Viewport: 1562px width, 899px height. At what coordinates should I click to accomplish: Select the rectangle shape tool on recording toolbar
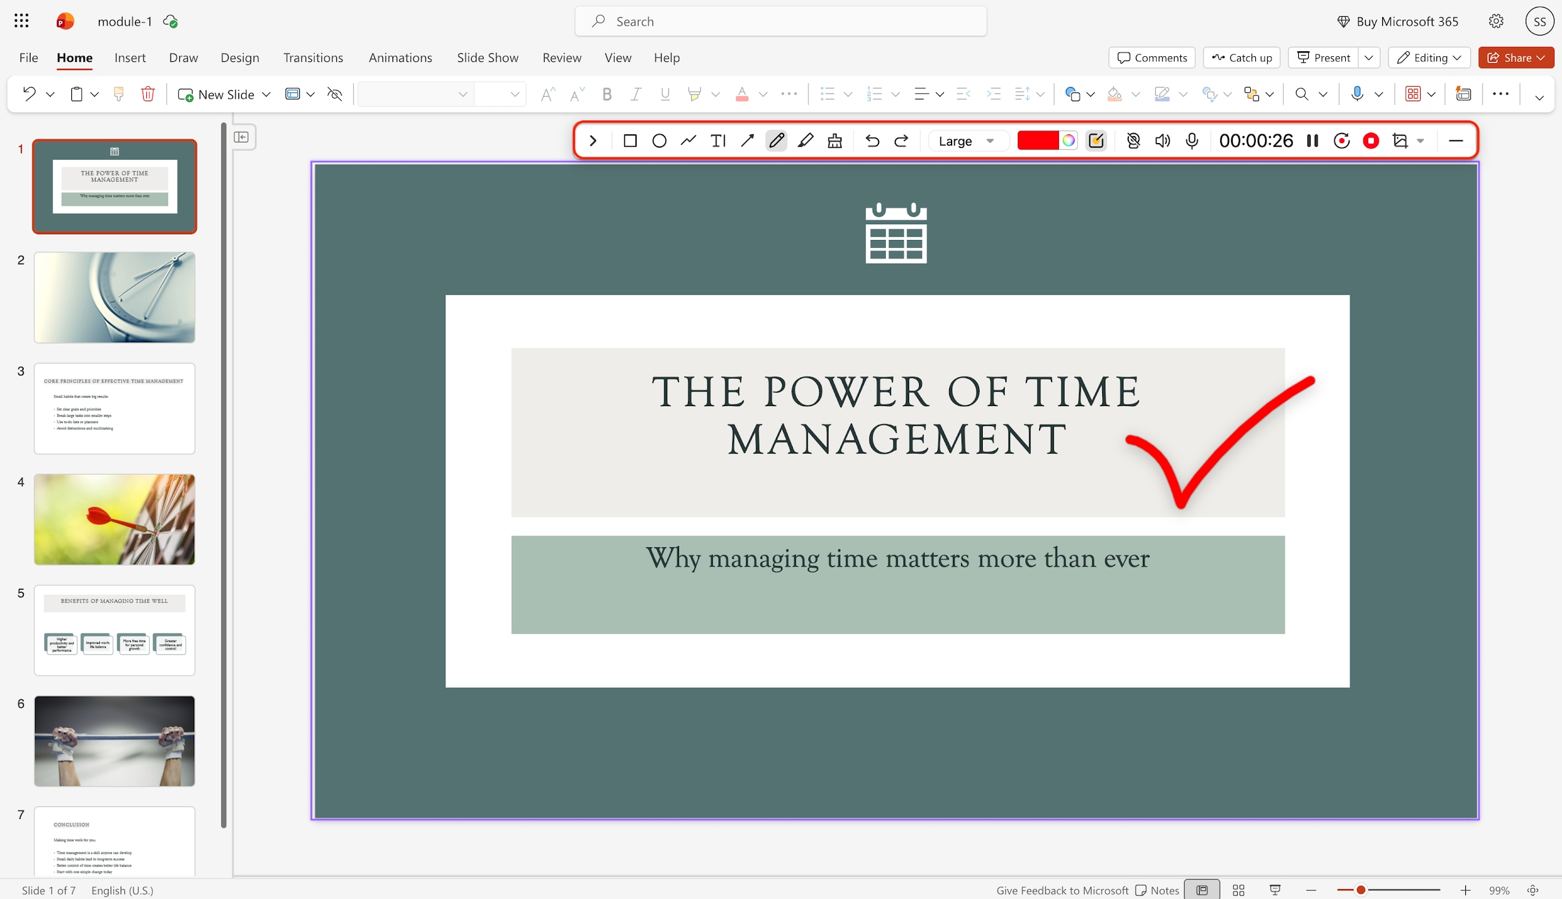coord(629,141)
